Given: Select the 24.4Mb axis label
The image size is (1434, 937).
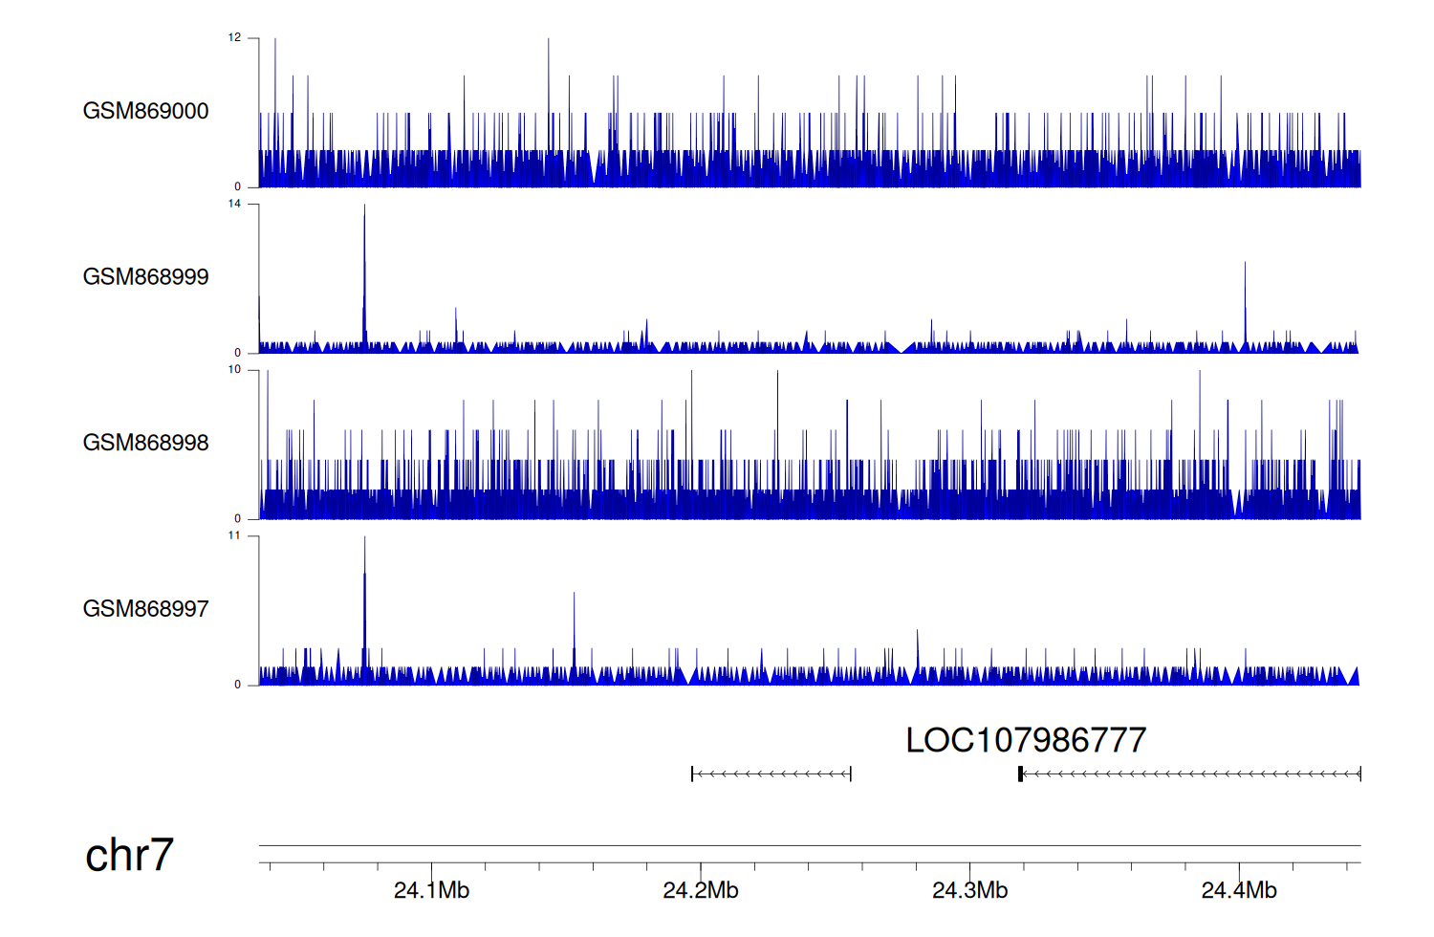Looking at the screenshot, I should [x=1239, y=890].
